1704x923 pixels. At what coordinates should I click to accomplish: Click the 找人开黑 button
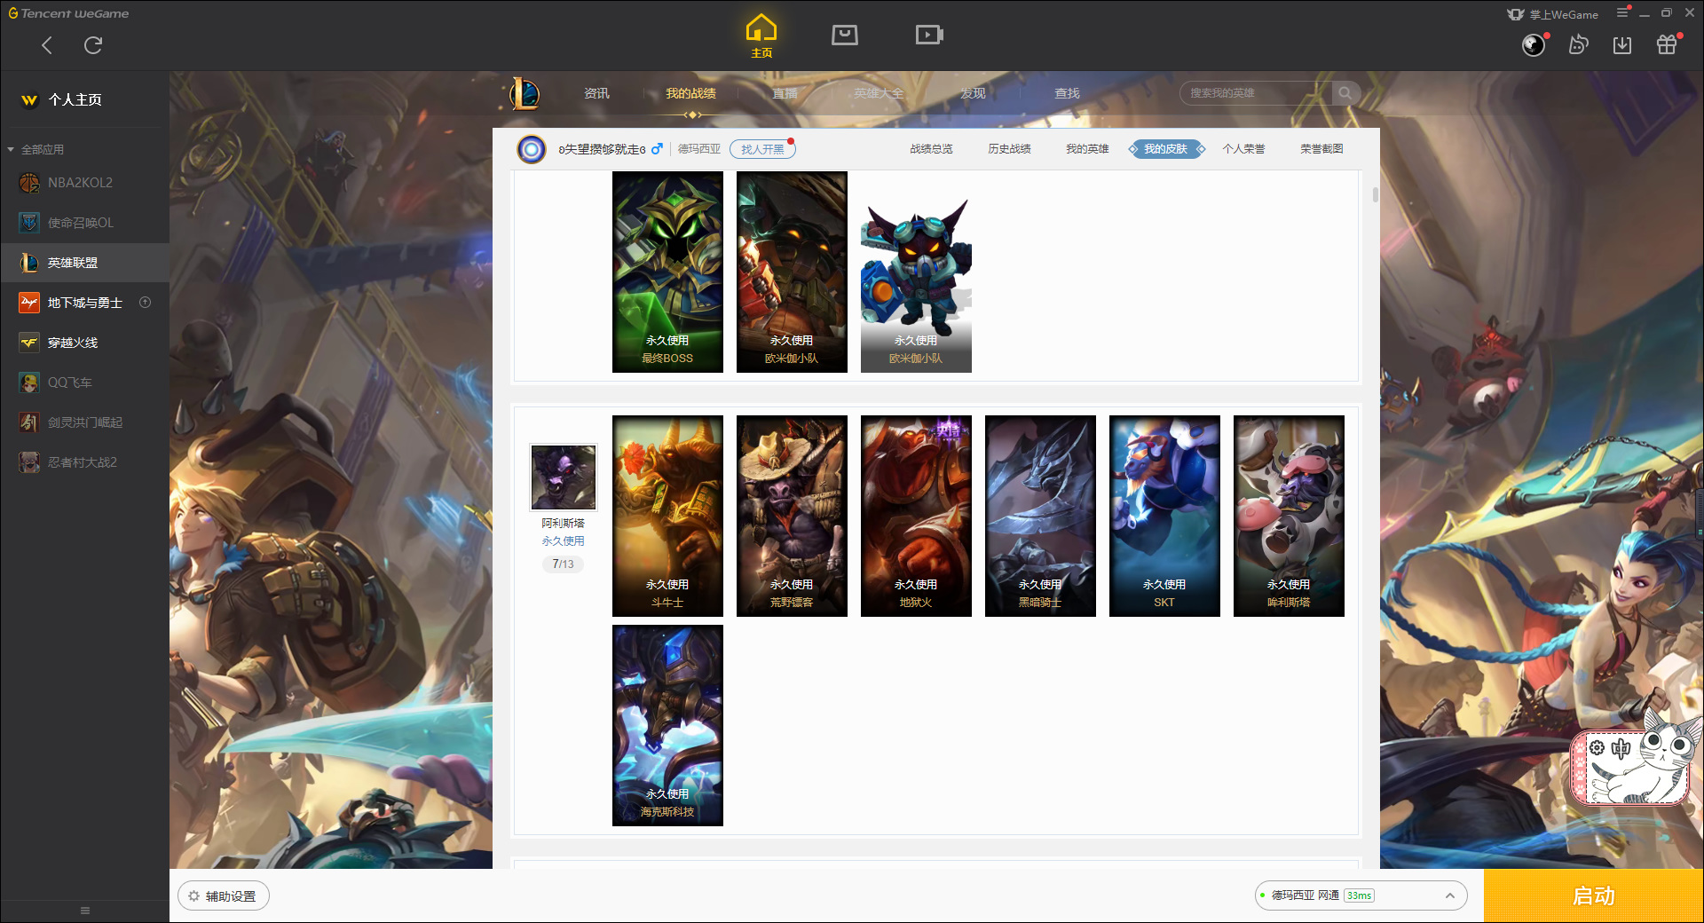pos(762,149)
